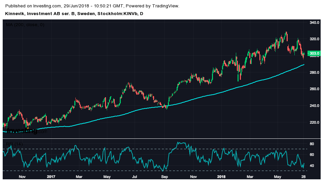The image size is (323, 181).
Task: Click the RSI (14) indicator label
Action: coord(14,144)
